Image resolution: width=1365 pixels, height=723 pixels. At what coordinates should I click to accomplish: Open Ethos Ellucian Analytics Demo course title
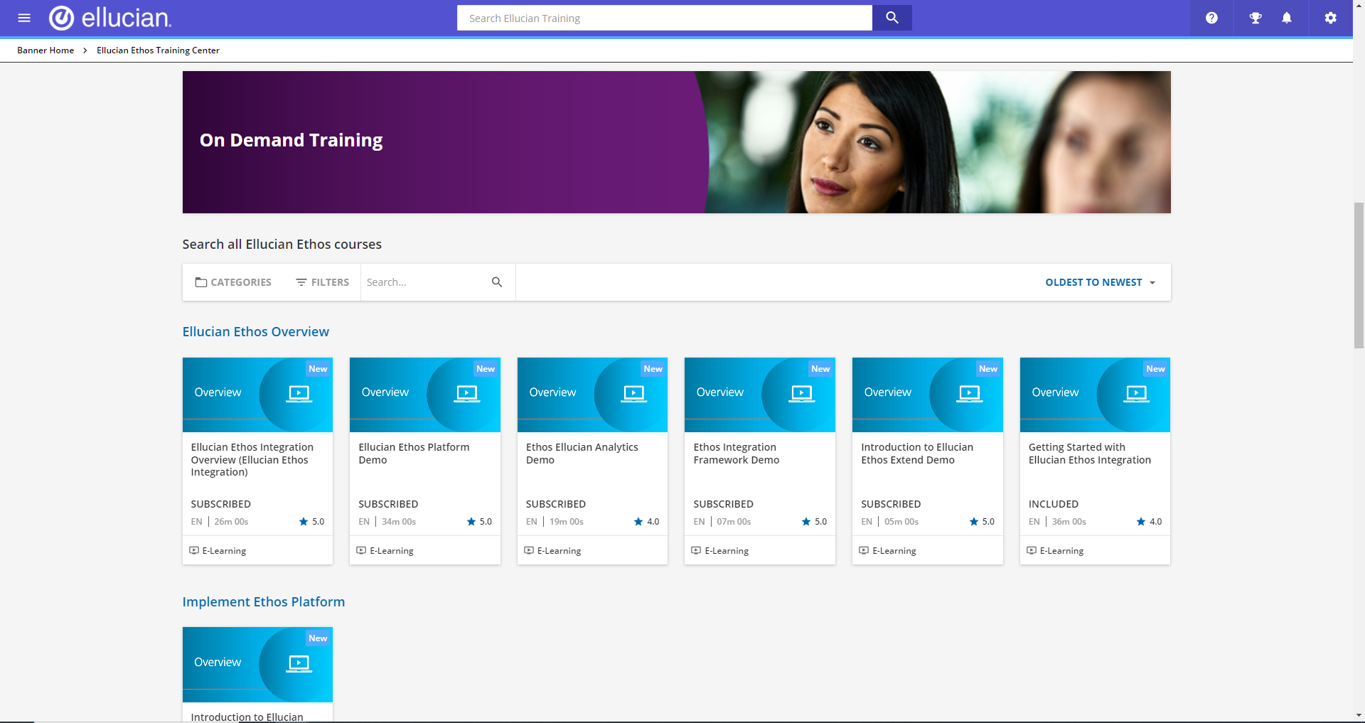click(582, 454)
